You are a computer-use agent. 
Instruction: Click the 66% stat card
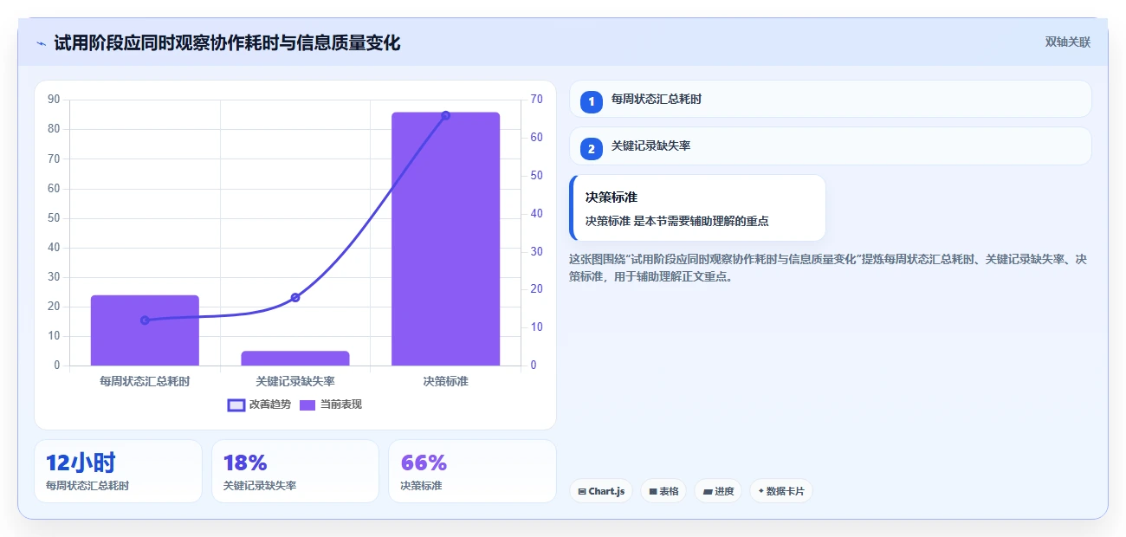click(472, 471)
